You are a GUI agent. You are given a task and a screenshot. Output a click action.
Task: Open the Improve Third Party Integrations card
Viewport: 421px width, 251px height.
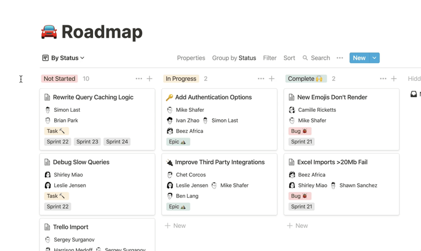219,184
